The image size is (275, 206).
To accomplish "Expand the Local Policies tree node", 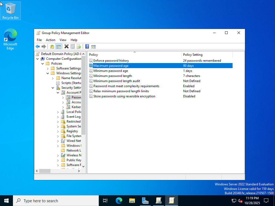I will [x=58, y=112].
